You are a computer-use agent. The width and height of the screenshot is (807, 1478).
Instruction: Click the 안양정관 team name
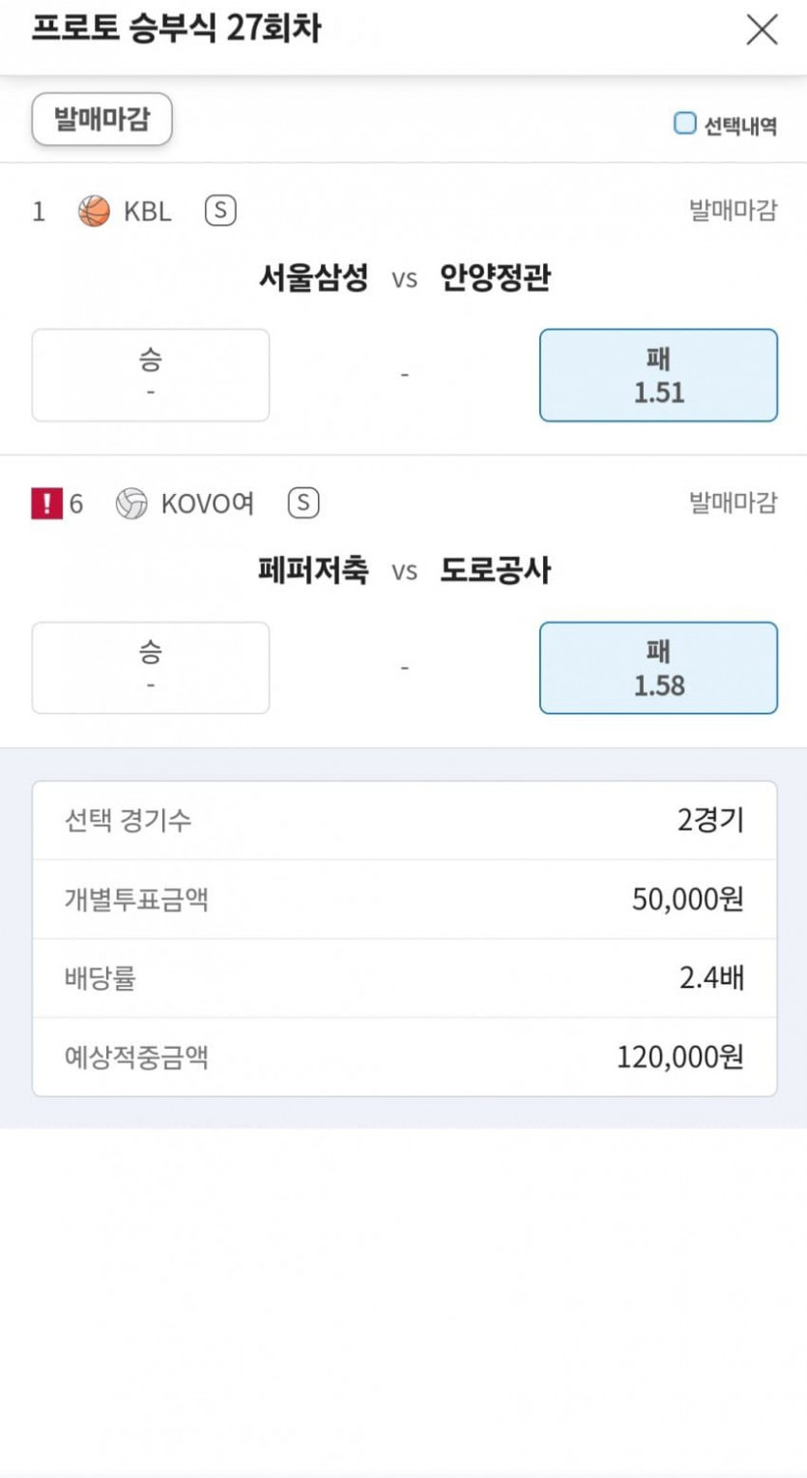point(495,278)
